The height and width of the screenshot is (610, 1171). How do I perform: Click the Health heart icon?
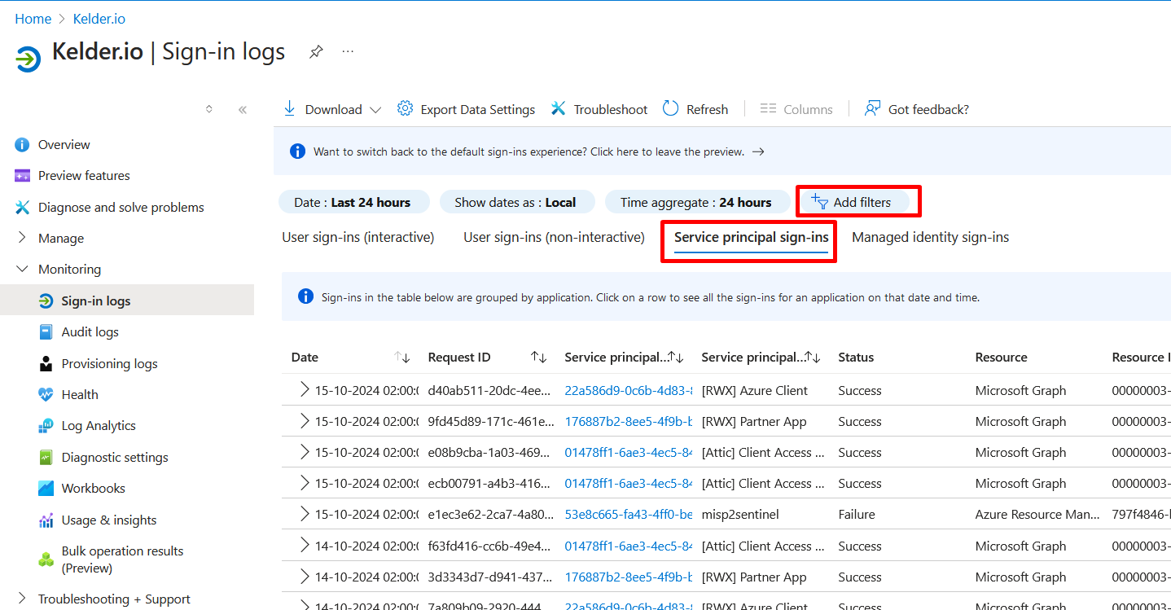pos(46,395)
